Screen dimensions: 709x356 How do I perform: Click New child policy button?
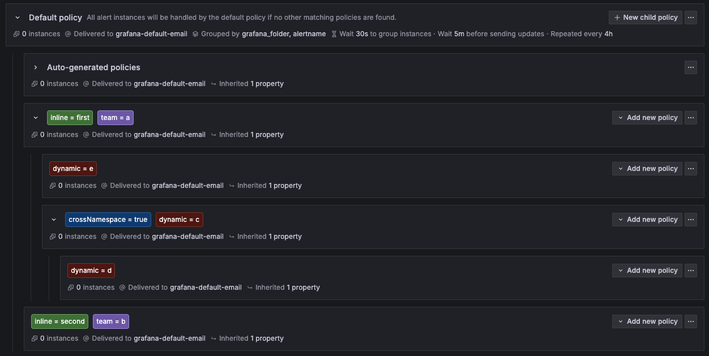(x=646, y=18)
